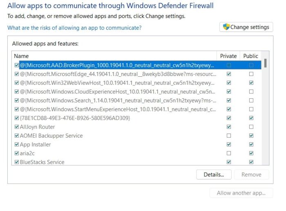The width and height of the screenshot is (286, 211).
Task: Select the {78E1CD88-49E3-476E-B926-580E596AD309} entry
Action: (x=75, y=118)
